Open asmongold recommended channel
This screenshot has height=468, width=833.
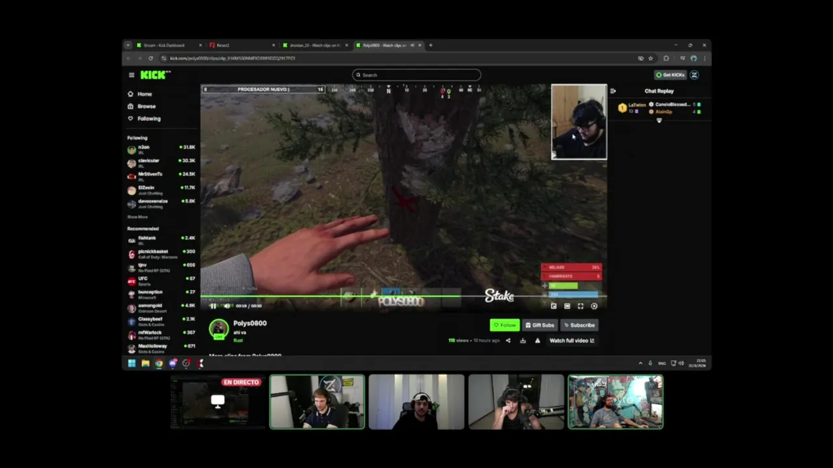pos(161,308)
